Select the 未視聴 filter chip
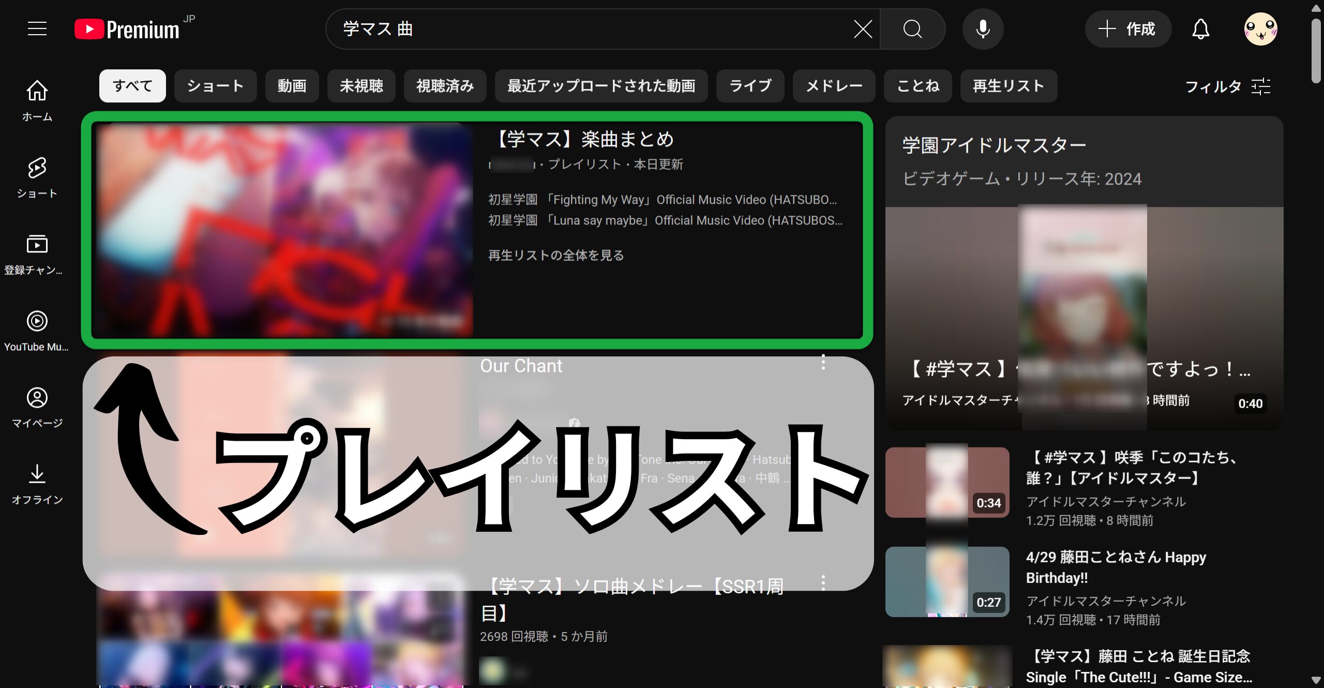The image size is (1324, 688). (361, 86)
